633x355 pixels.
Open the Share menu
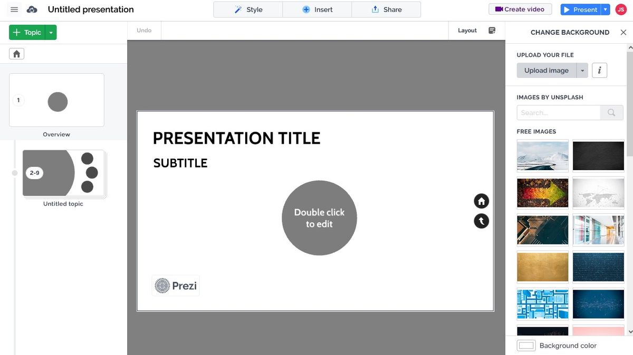(386, 9)
